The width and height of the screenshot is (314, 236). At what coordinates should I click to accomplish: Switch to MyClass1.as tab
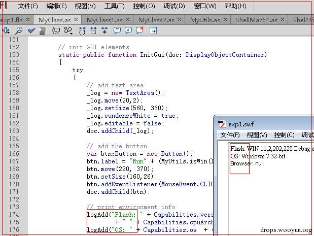coord(104,20)
